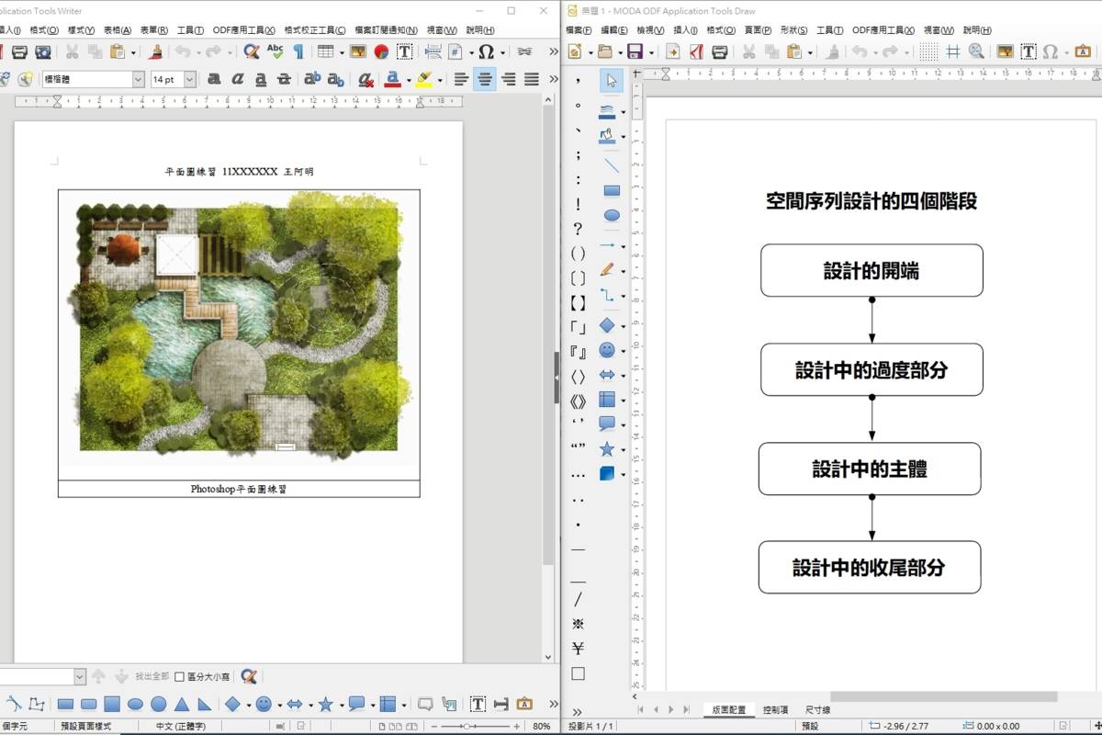Click Find and Replace icon in Writer toolbar
1102x735 pixels.
tap(251, 52)
